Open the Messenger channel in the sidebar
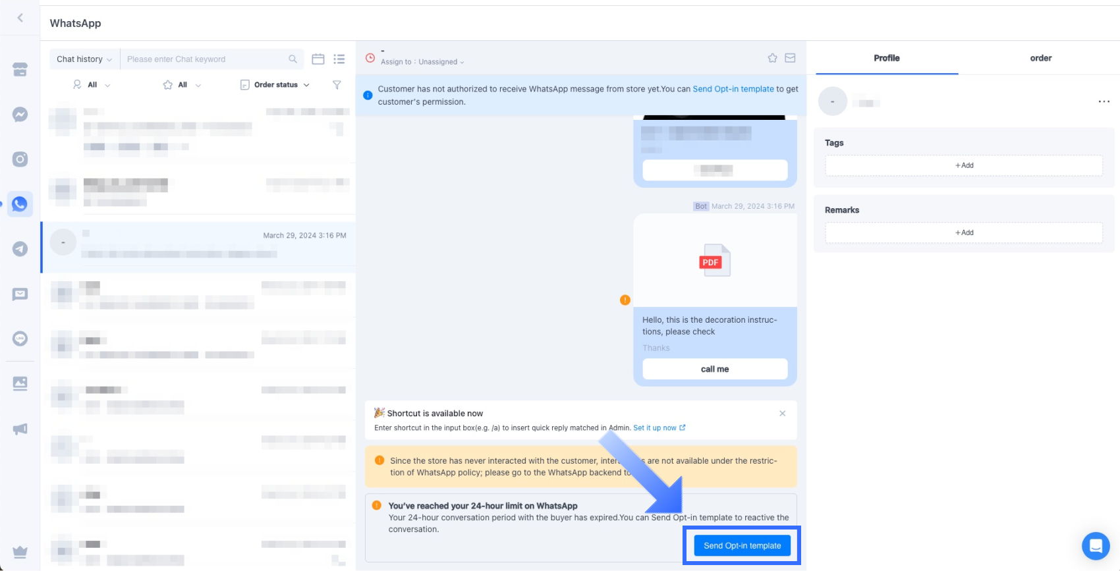 click(20, 114)
